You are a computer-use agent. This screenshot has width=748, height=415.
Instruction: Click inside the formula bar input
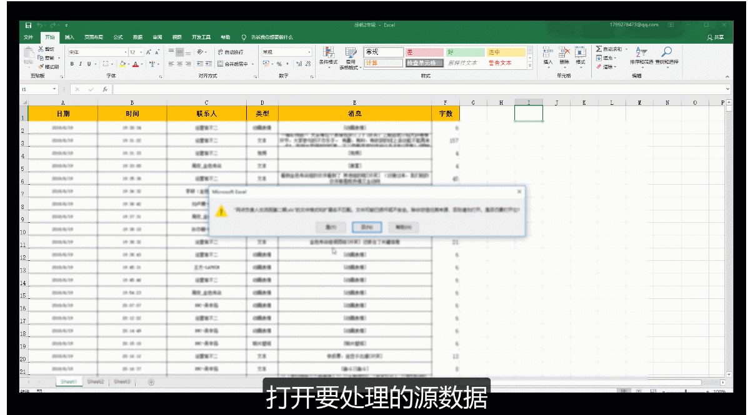point(419,89)
